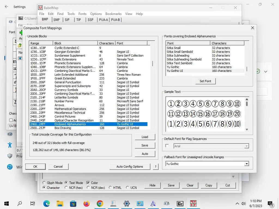Close the Composite Font Mappings dialog
This screenshot has height=209, width=279.
pos(253,28)
